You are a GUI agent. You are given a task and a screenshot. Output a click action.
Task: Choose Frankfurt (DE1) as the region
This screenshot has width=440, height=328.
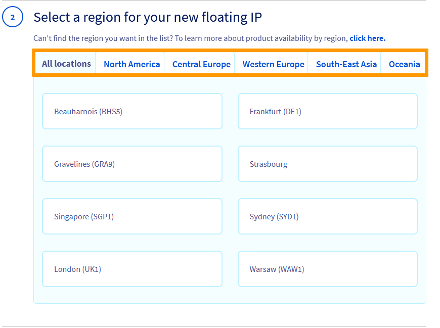click(x=327, y=111)
